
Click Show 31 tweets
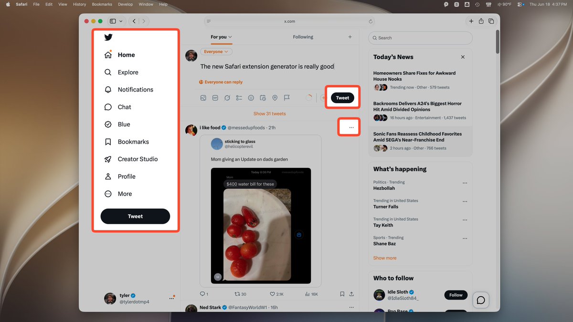coord(270,114)
